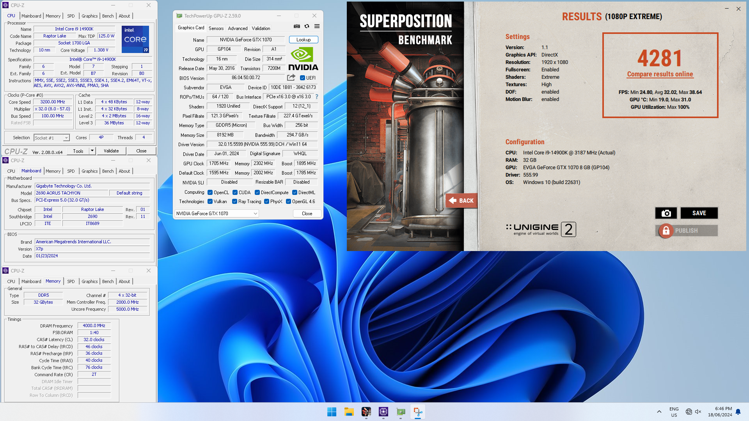Viewport: 749px width, 421px height.
Task: Click the muted volume tray icon
Action: pyautogui.click(x=698, y=412)
